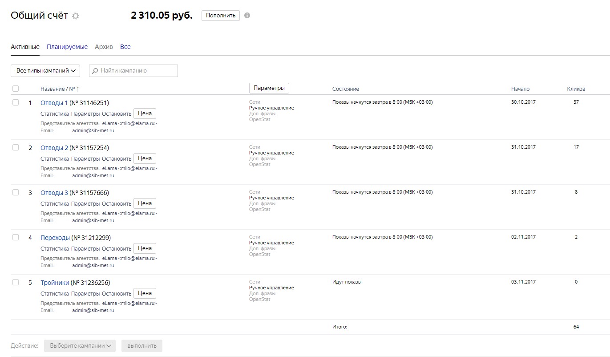This screenshot has width=610, height=357.
Task: View Статистика for Отводы 1
Action: (x=55, y=114)
